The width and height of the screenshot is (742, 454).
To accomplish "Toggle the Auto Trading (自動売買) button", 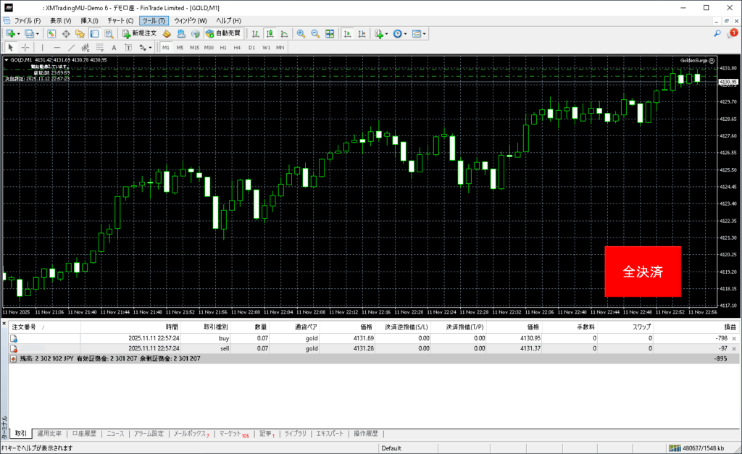I will [223, 33].
